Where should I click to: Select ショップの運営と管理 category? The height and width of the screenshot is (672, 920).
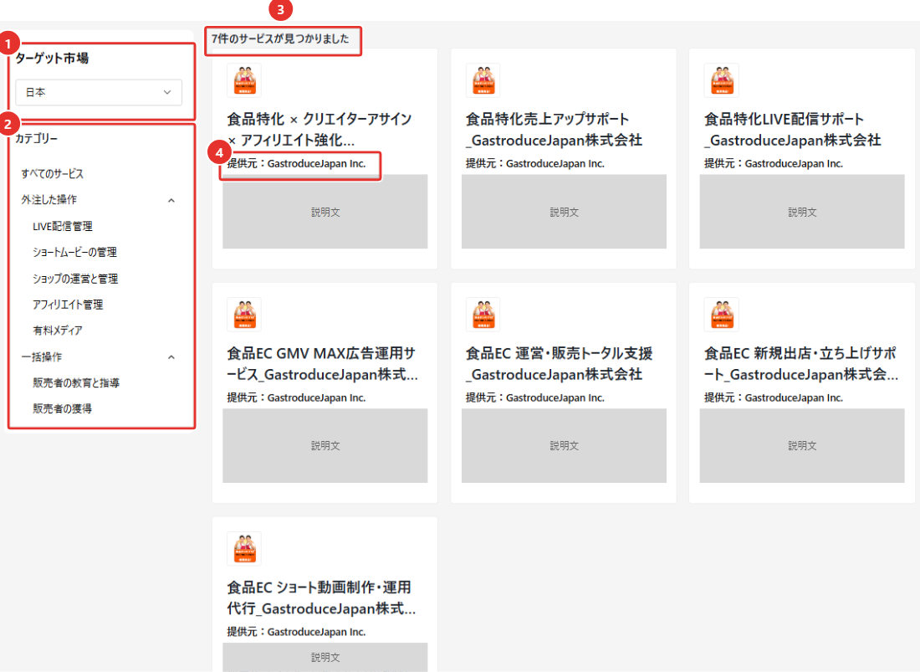tap(75, 279)
